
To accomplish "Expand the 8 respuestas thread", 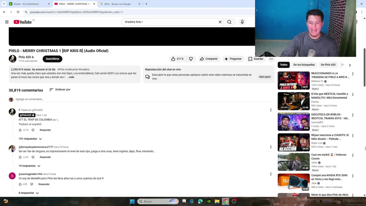I will click(x=29, y=193).
